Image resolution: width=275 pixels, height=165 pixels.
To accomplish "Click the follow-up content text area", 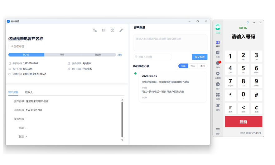I will [170, 43].
